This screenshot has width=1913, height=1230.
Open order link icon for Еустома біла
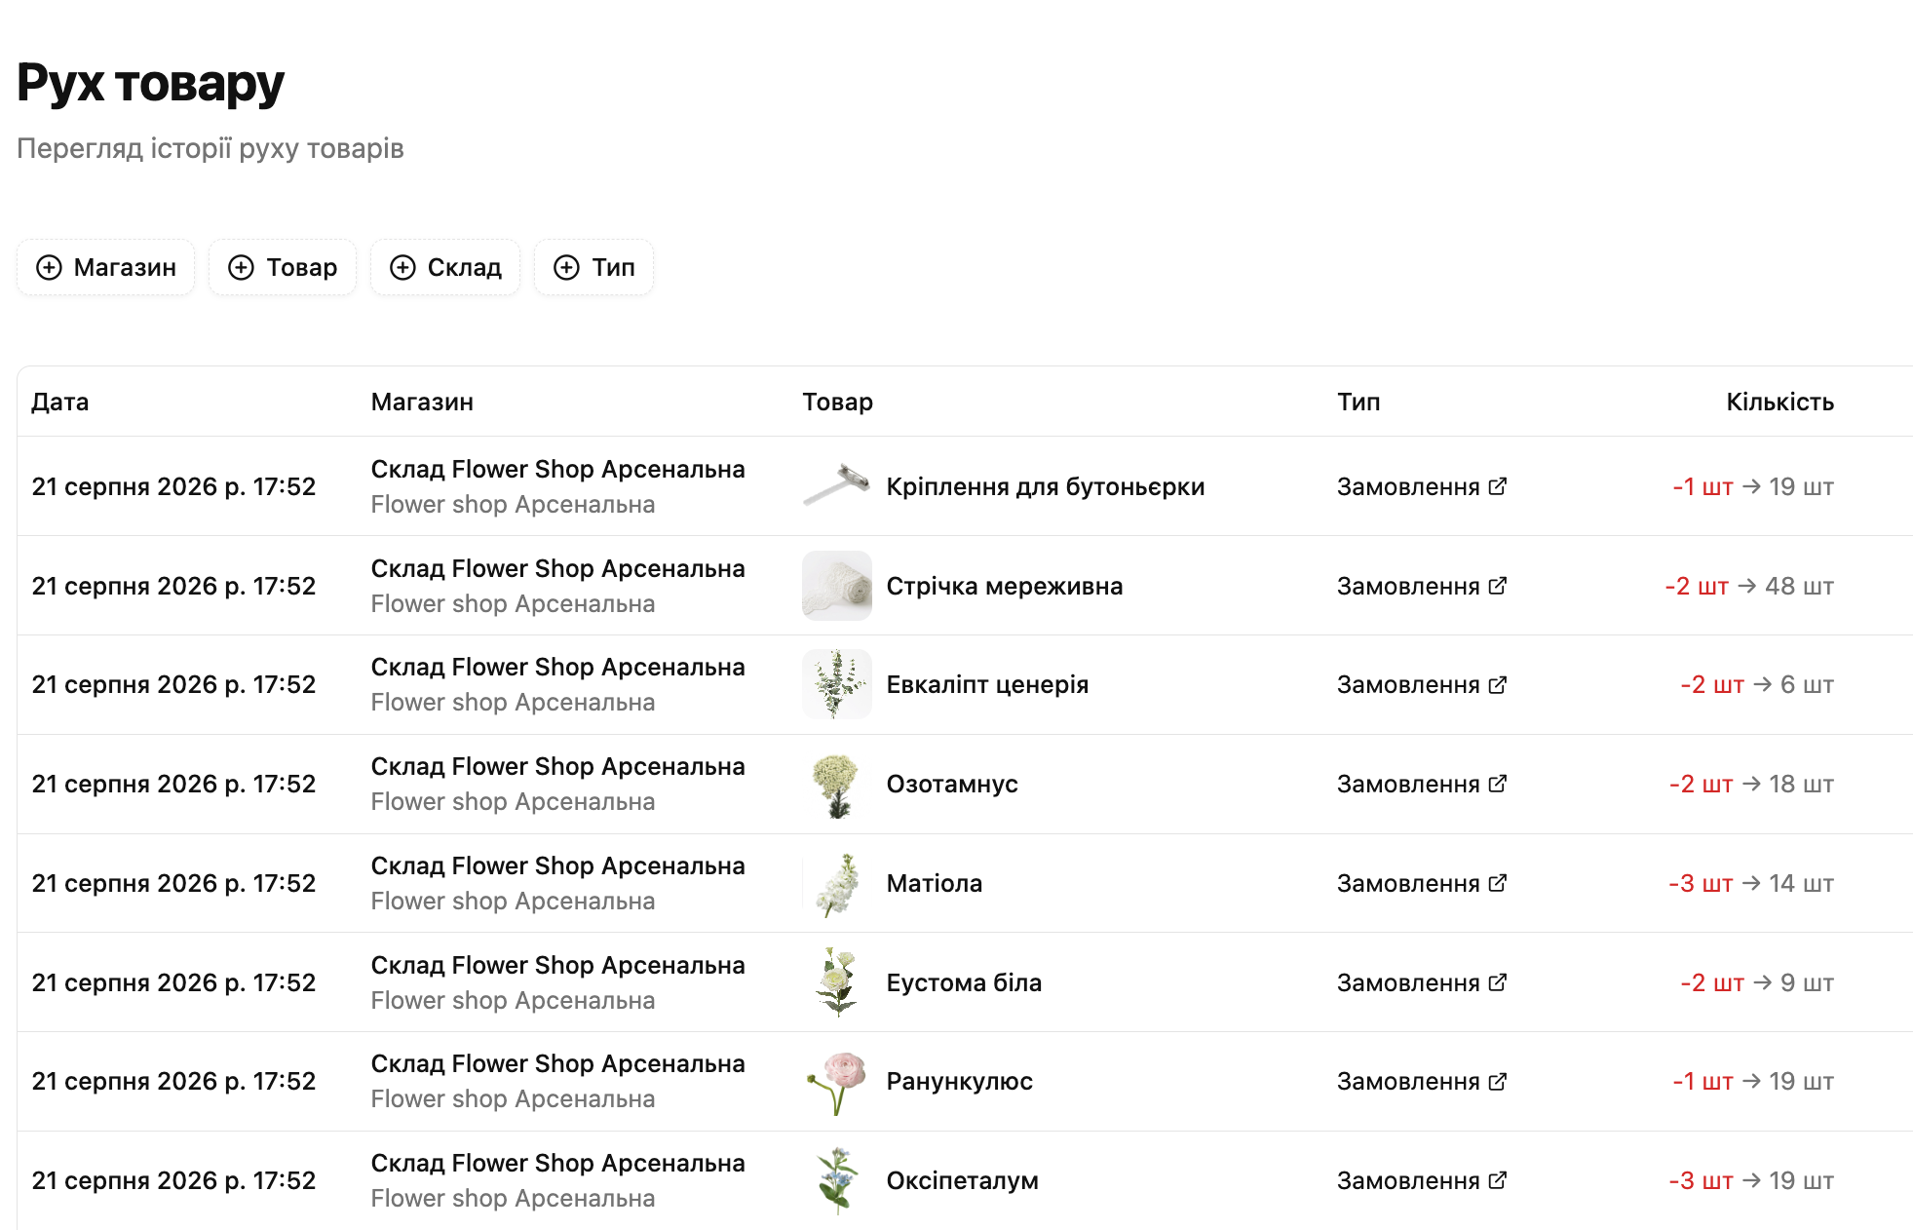(1498, 981)
